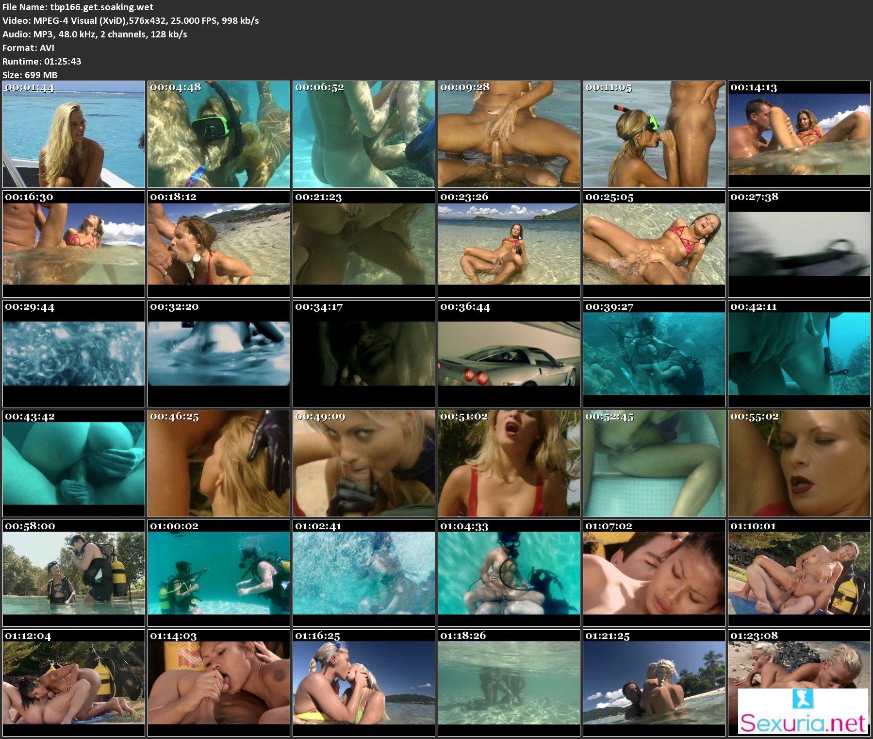Select the Runtime 01:25:43 text
The height and width of the screenshot is (739, 873).
42,61
